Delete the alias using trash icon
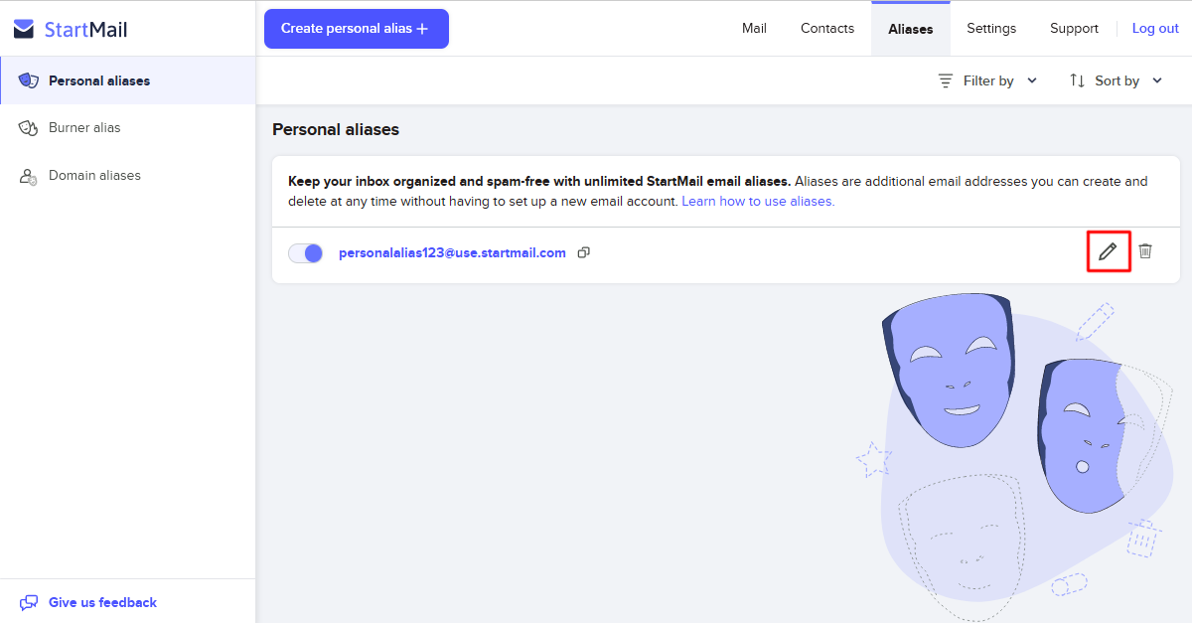1192x623 pixels. [x=1145, y=251]
